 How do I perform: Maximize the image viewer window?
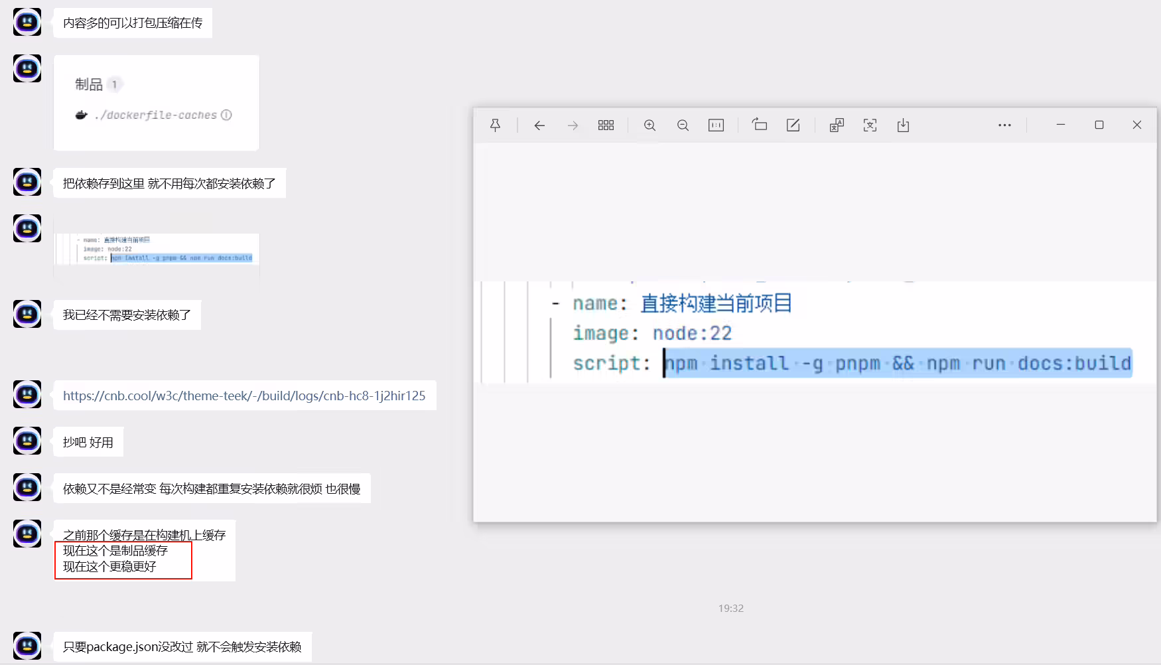(x=1099, y=125)
